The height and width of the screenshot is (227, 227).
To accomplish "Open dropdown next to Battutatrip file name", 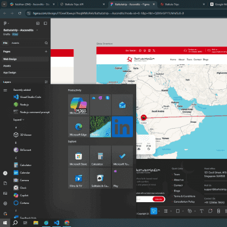I will tap(37, 30).
